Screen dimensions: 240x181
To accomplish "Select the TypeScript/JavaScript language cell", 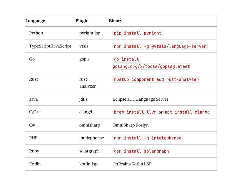I will (x=50, y=46).
